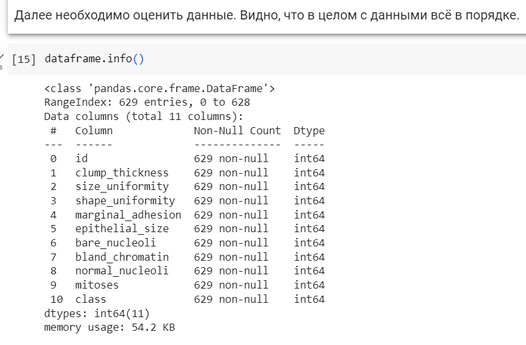Click the 'epithelial_size' column name
The image size is (526, 345).
coord(122,229)
